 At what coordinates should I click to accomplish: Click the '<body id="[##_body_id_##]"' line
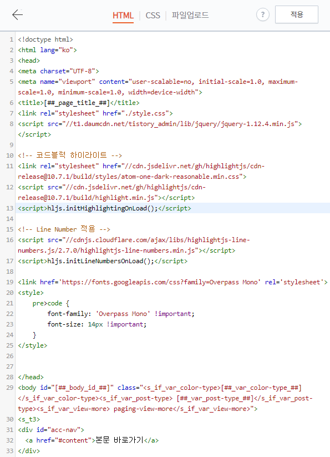(x=160, y=388)
